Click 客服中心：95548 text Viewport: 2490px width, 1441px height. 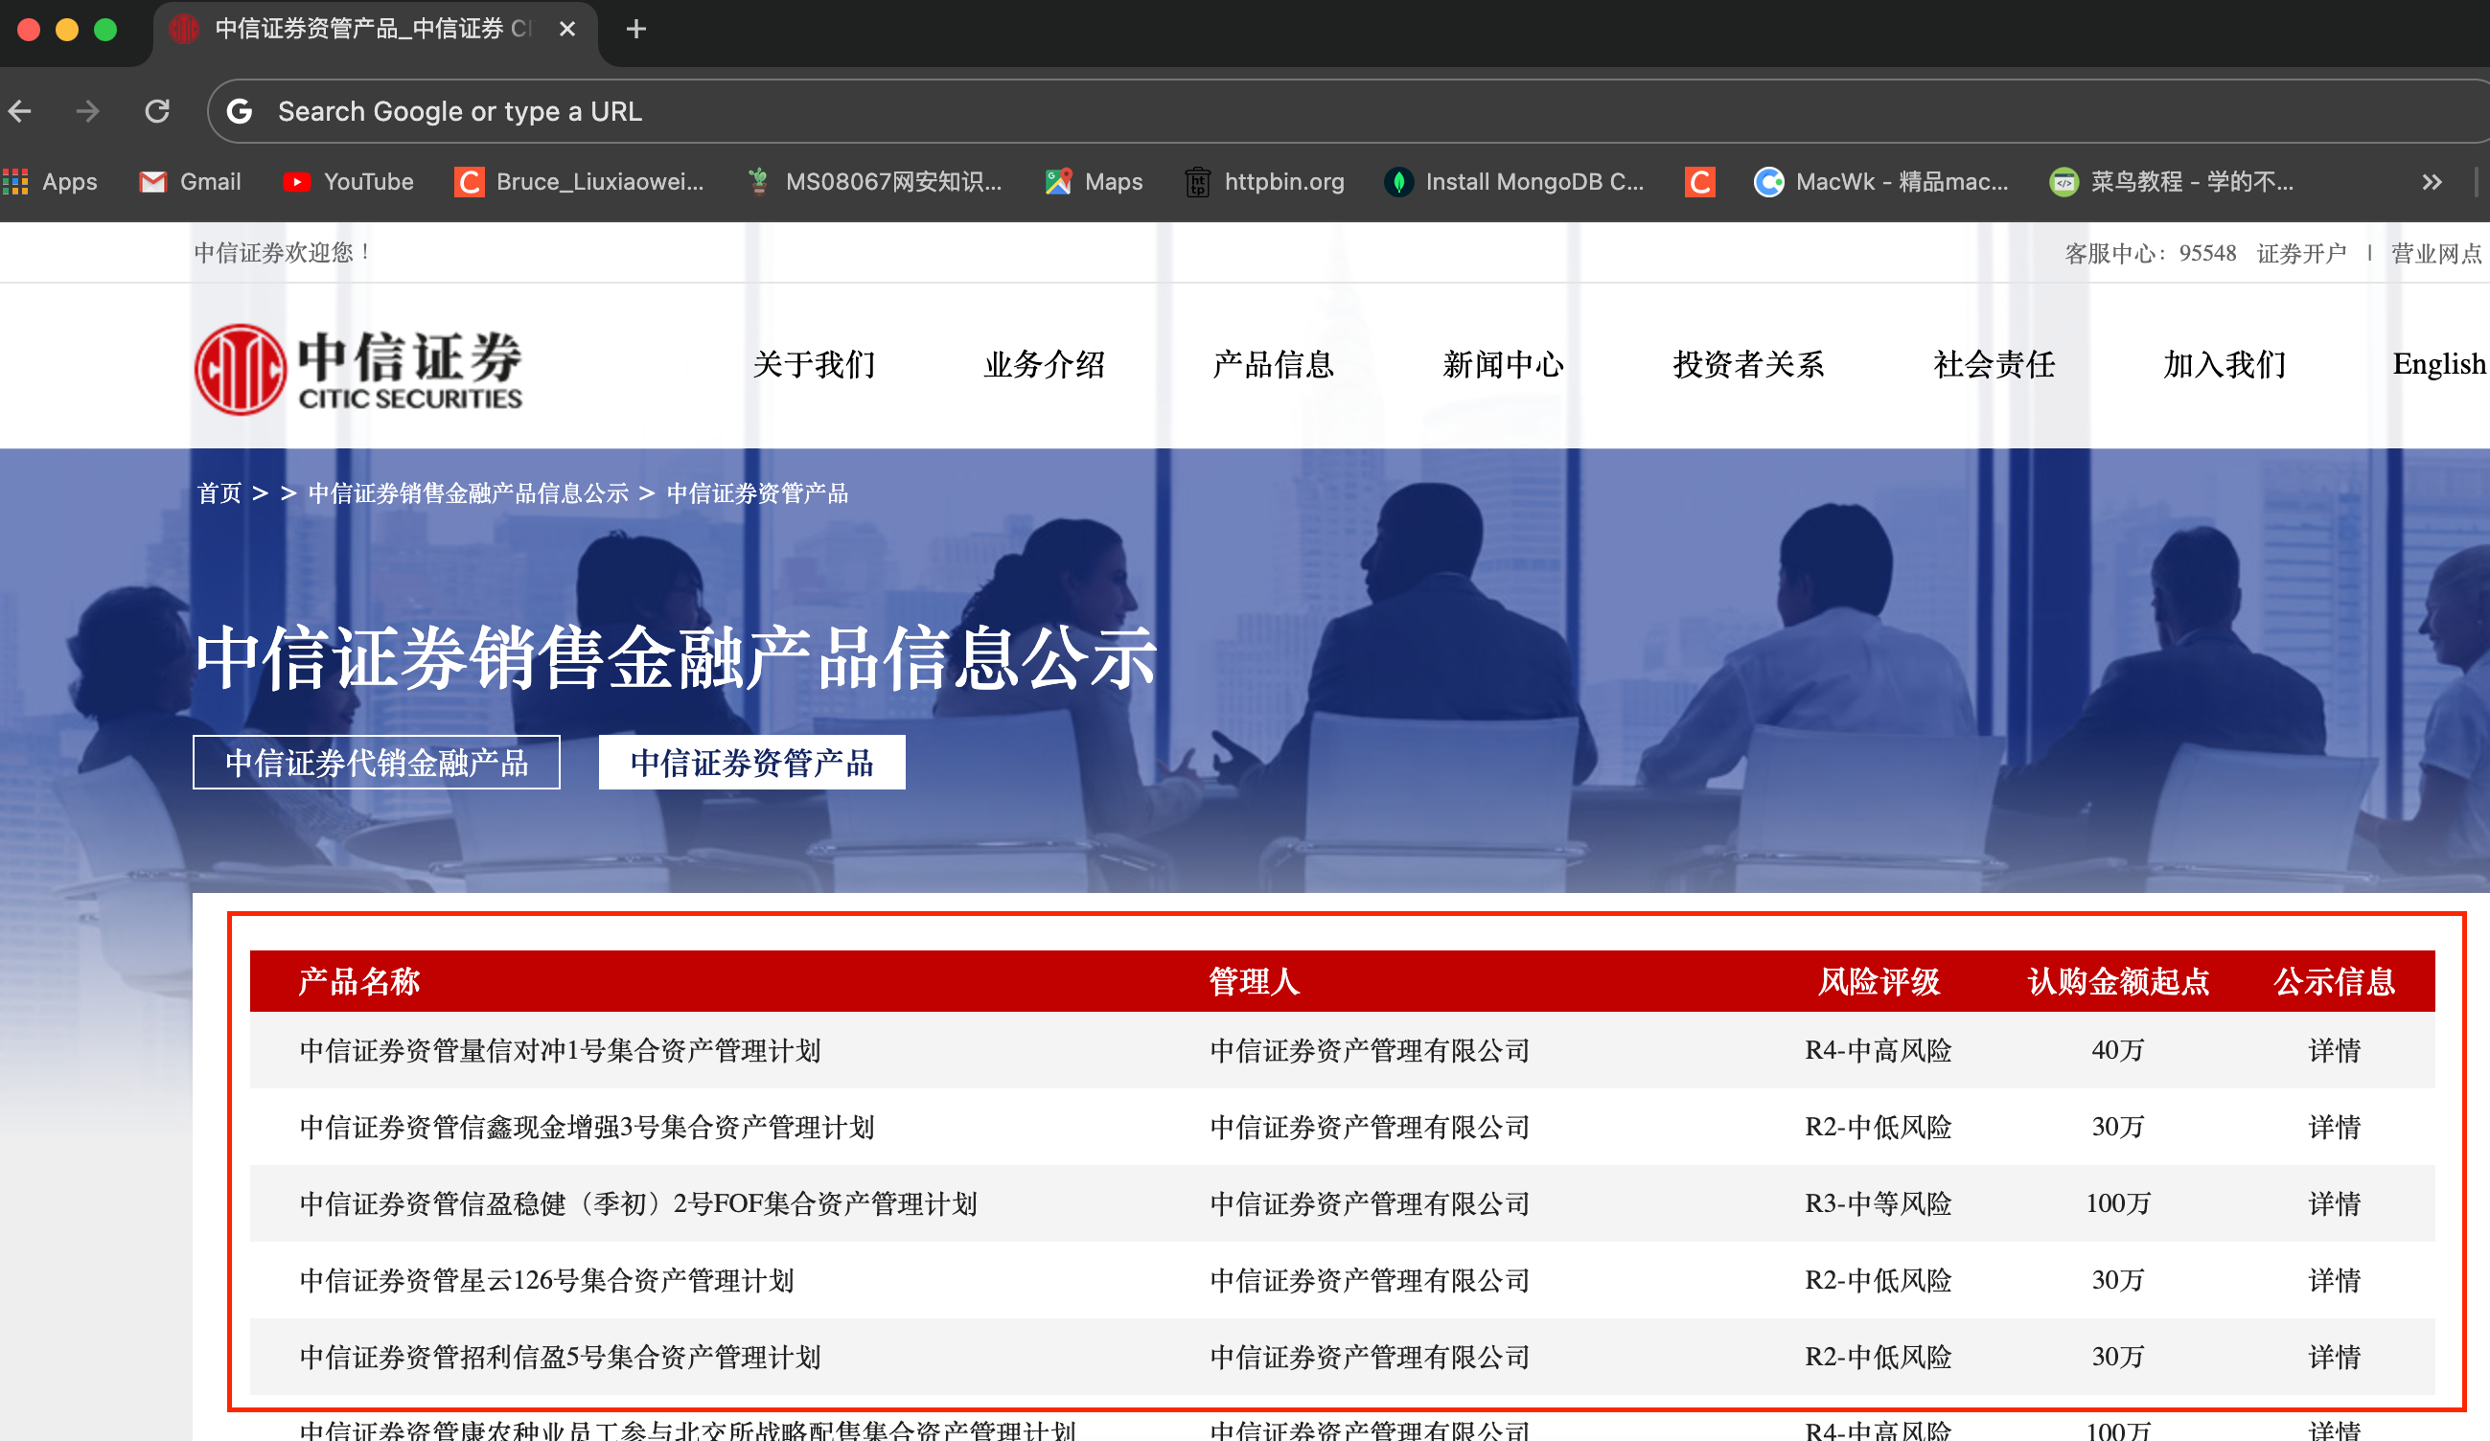pos(2150,254)
